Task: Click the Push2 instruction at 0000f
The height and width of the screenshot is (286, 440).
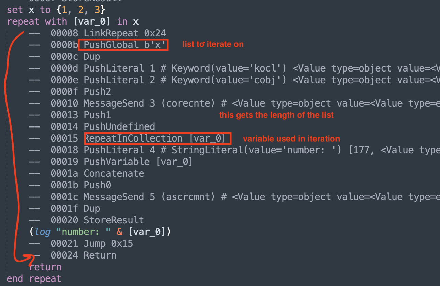Action: [97, 91]
